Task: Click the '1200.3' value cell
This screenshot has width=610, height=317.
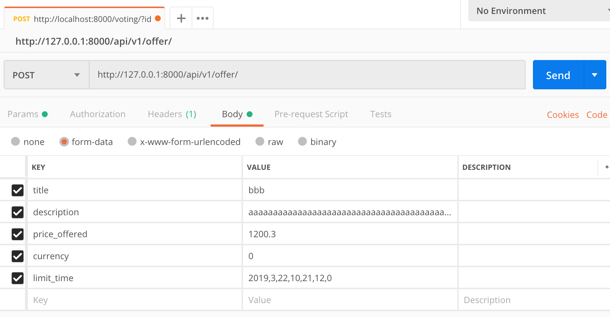Action: 350,234
